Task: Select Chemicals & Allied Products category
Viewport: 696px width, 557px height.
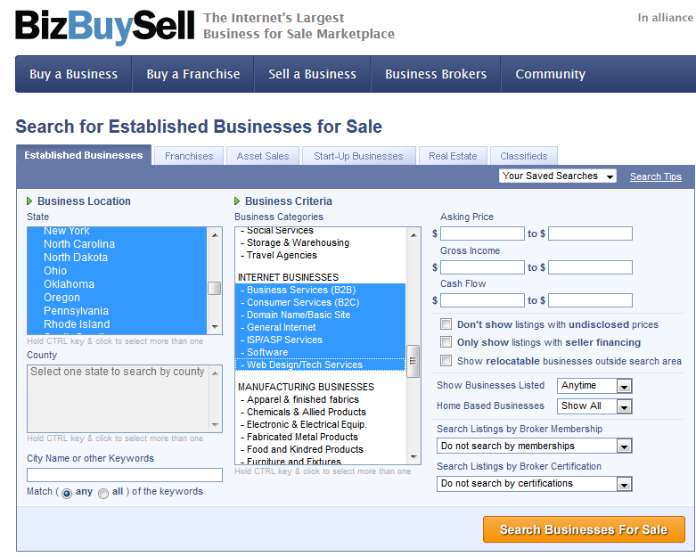Action: point(320,412)
